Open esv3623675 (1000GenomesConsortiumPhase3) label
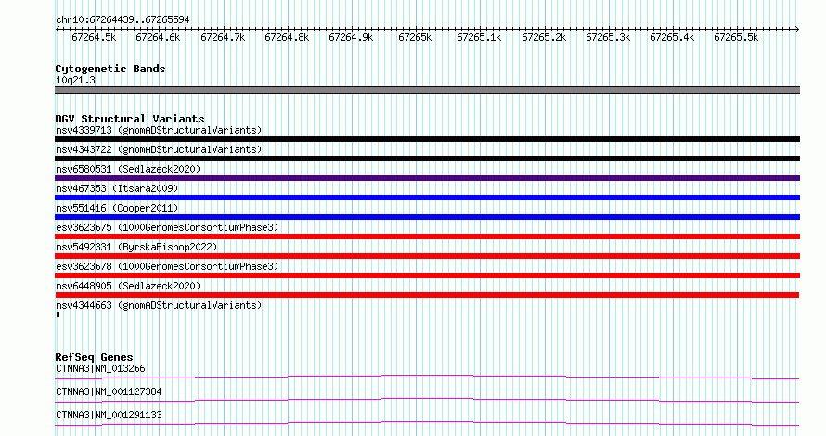Image resolution: width=826 pixels, height=436 pixels. click(167, 227)
